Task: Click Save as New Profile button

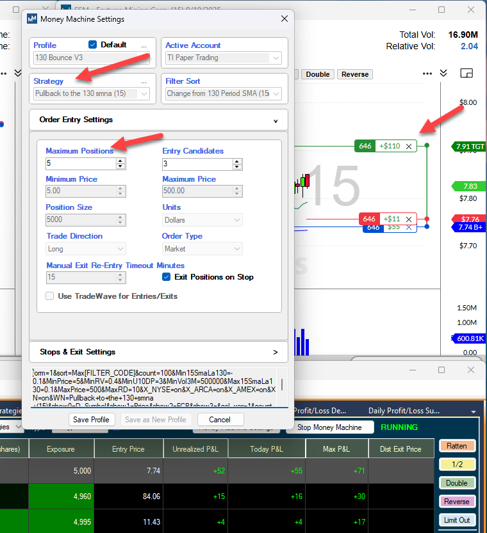Action: pyautogui.click(x=156, y=420)
